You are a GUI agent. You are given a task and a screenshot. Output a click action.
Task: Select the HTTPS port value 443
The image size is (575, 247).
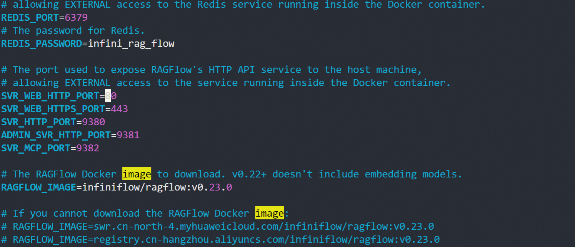pyautogui.click(x=120, y=109)
